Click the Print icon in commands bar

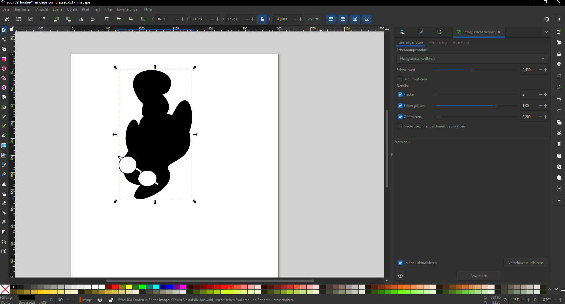click(x=559, y=64)
